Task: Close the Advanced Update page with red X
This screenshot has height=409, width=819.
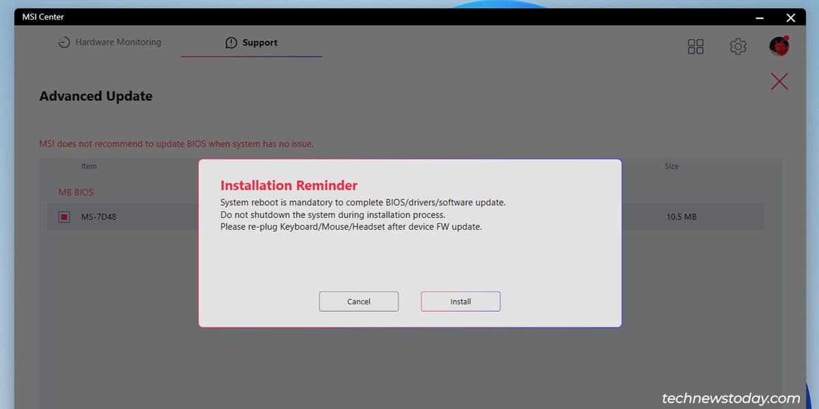Action: pos(779,82)
